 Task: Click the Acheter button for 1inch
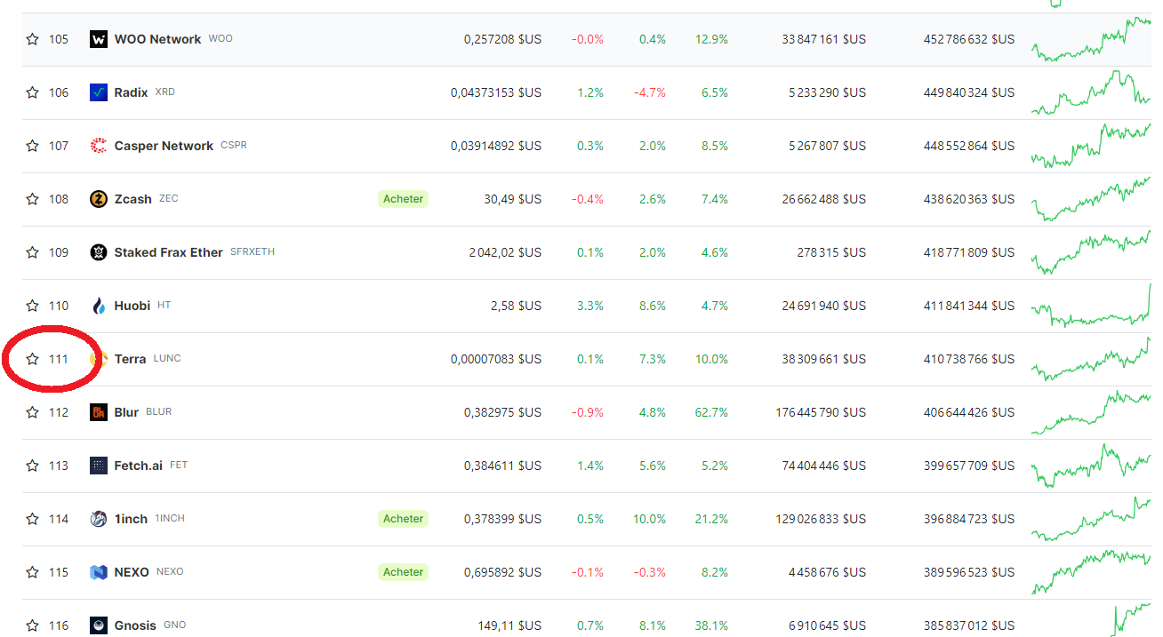[403, 519]
